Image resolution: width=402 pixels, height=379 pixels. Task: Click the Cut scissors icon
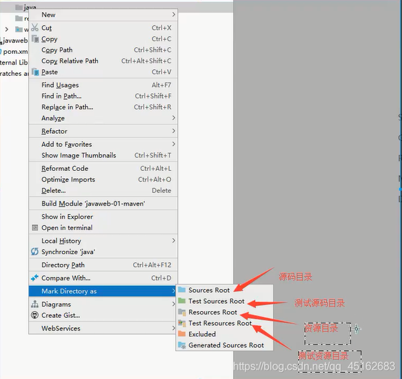35,28
